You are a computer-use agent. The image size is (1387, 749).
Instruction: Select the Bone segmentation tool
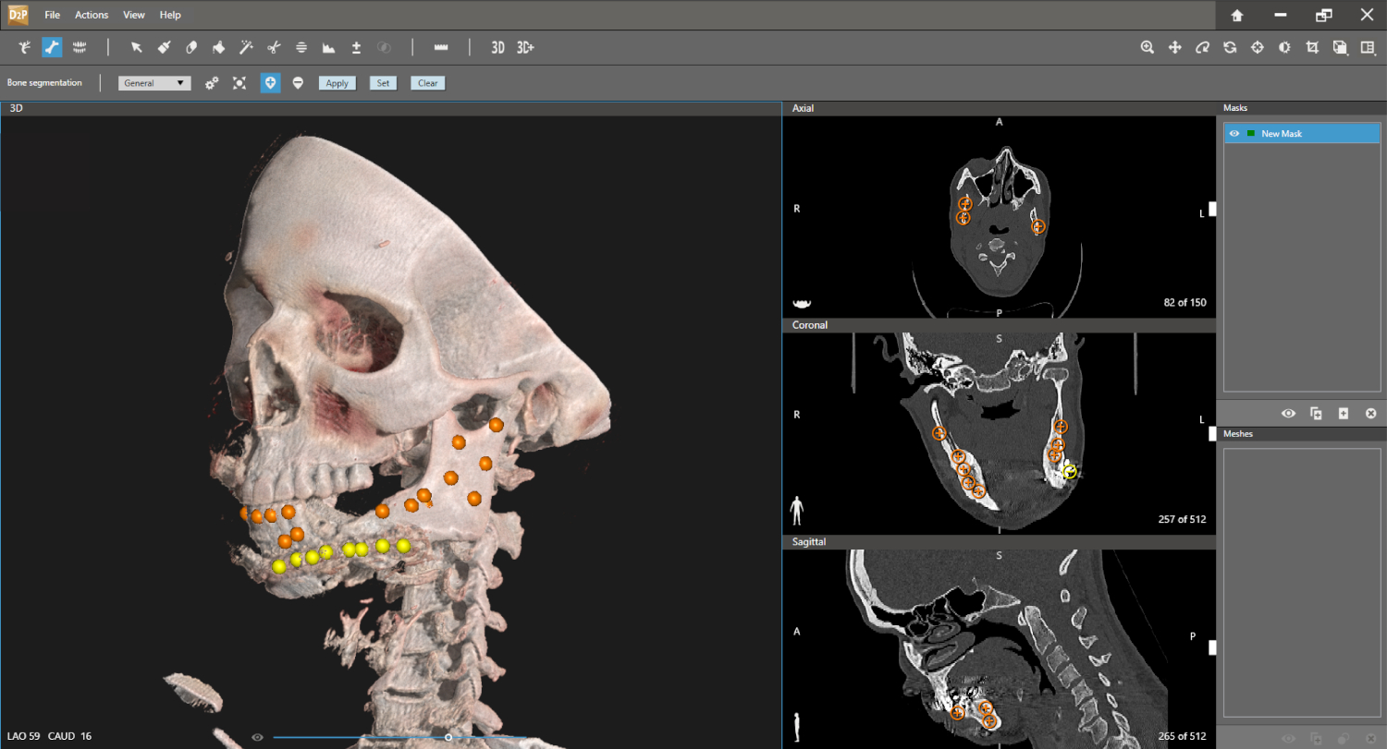(52, 47)
